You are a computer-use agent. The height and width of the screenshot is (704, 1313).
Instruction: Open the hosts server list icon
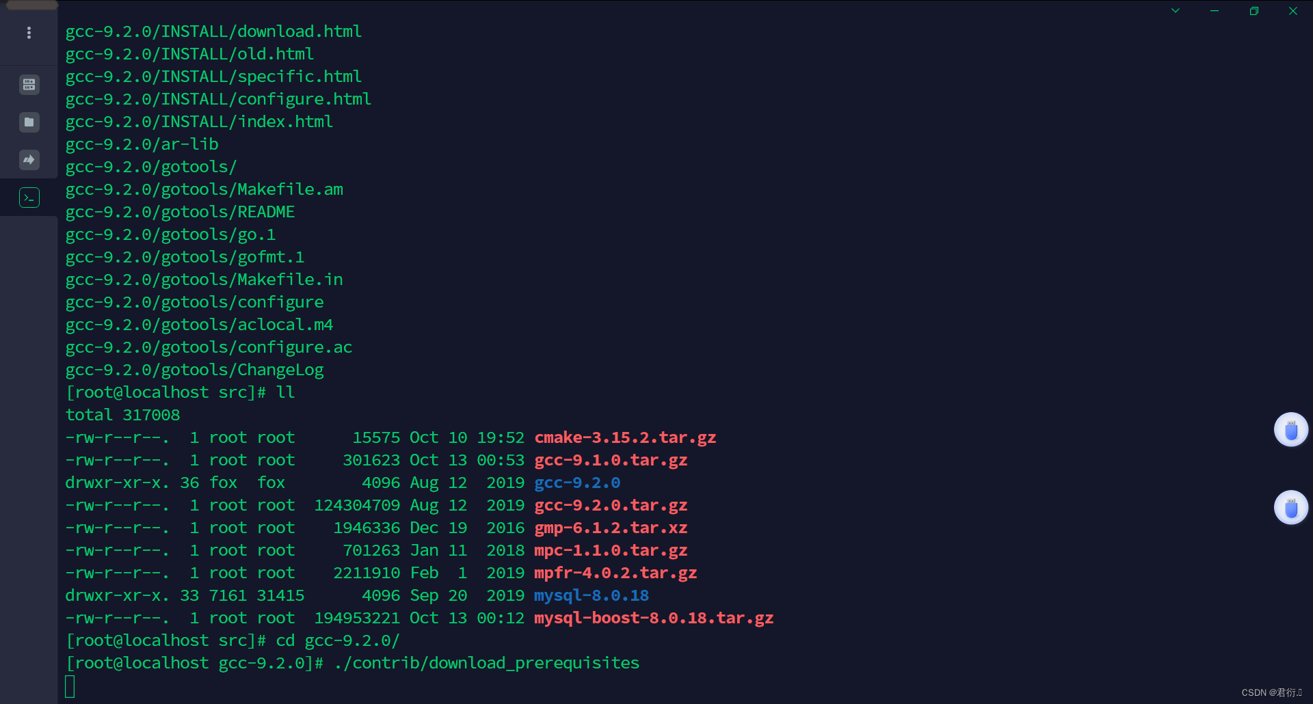tap(29, 85)
